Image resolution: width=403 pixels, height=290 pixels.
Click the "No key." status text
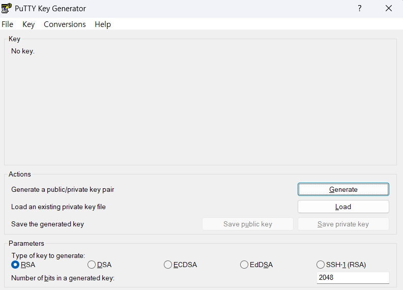coord(22,51)
